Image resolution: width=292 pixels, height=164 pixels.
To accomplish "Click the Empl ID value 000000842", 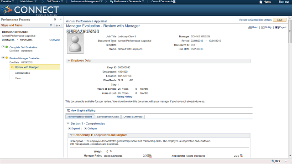I will [x=124, y=67].
